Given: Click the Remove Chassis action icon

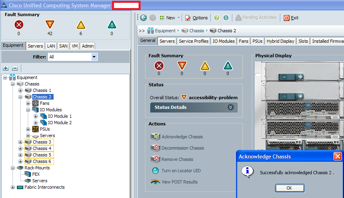Looking at the screenshot, I should click(155, 159).
